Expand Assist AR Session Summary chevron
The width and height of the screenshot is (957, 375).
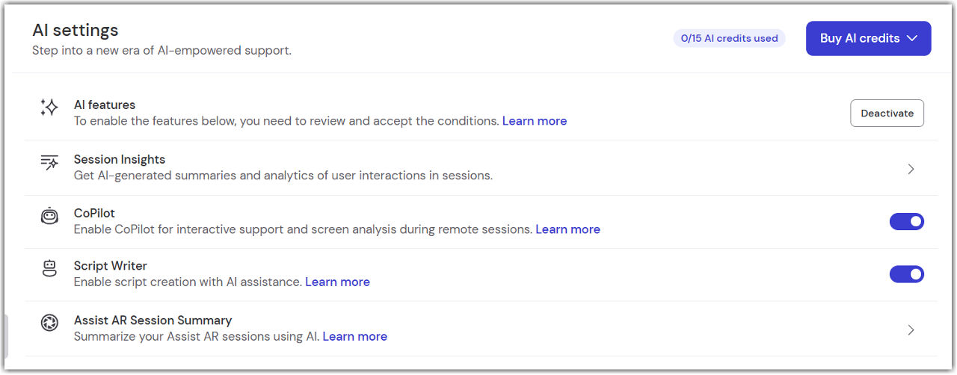pyautogui.click(x=911, y=329)
